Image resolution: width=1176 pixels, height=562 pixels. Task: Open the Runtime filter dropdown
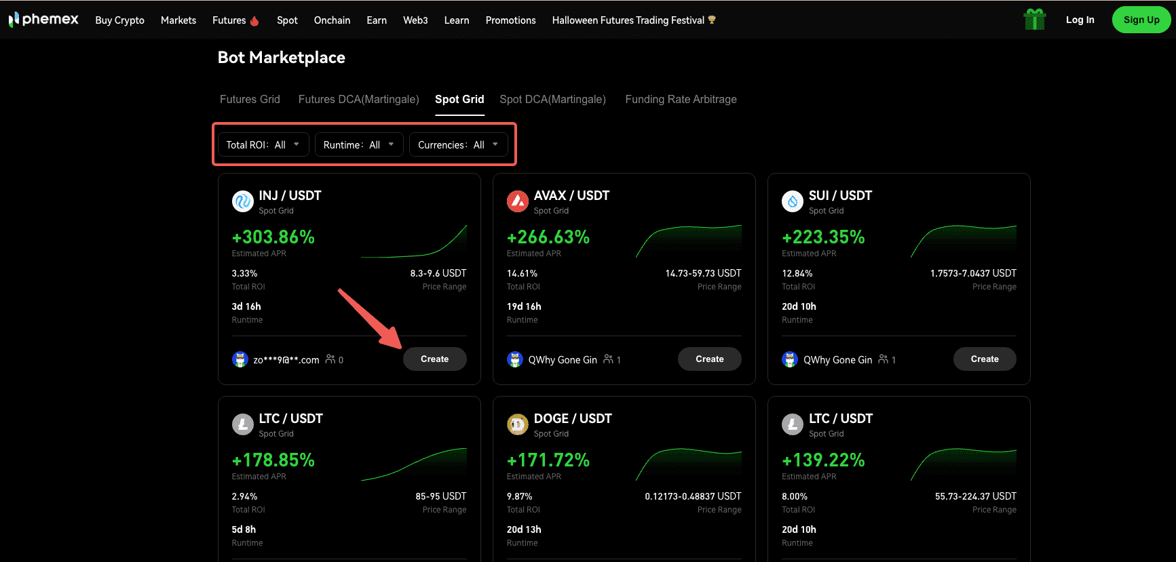(359, 145)
